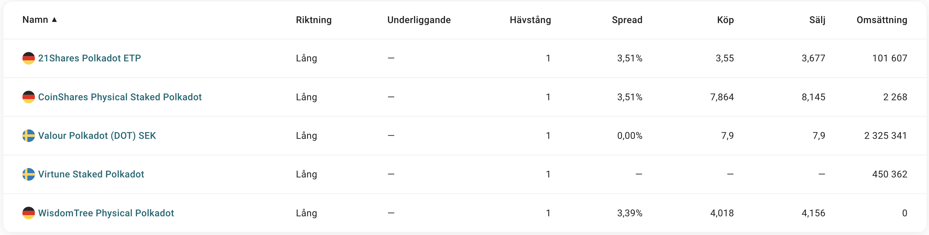Click the ascending sort arrow next to Namn
Screen dimensions: 929x235
point(54,20)
